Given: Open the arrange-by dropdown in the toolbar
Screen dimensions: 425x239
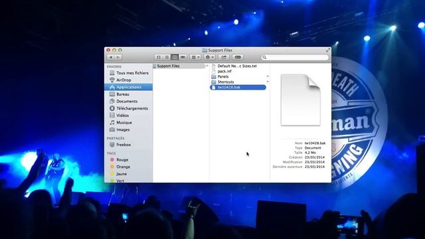Looking at the screenshot, I should [195, 57].
